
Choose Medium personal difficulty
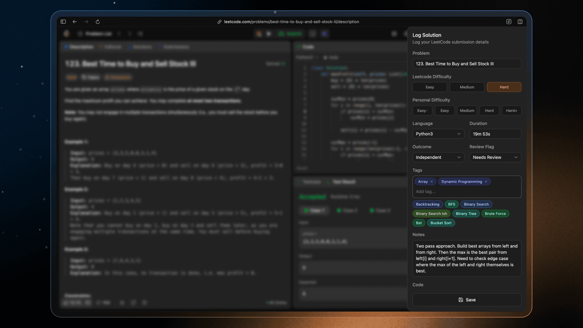point(467,111)
